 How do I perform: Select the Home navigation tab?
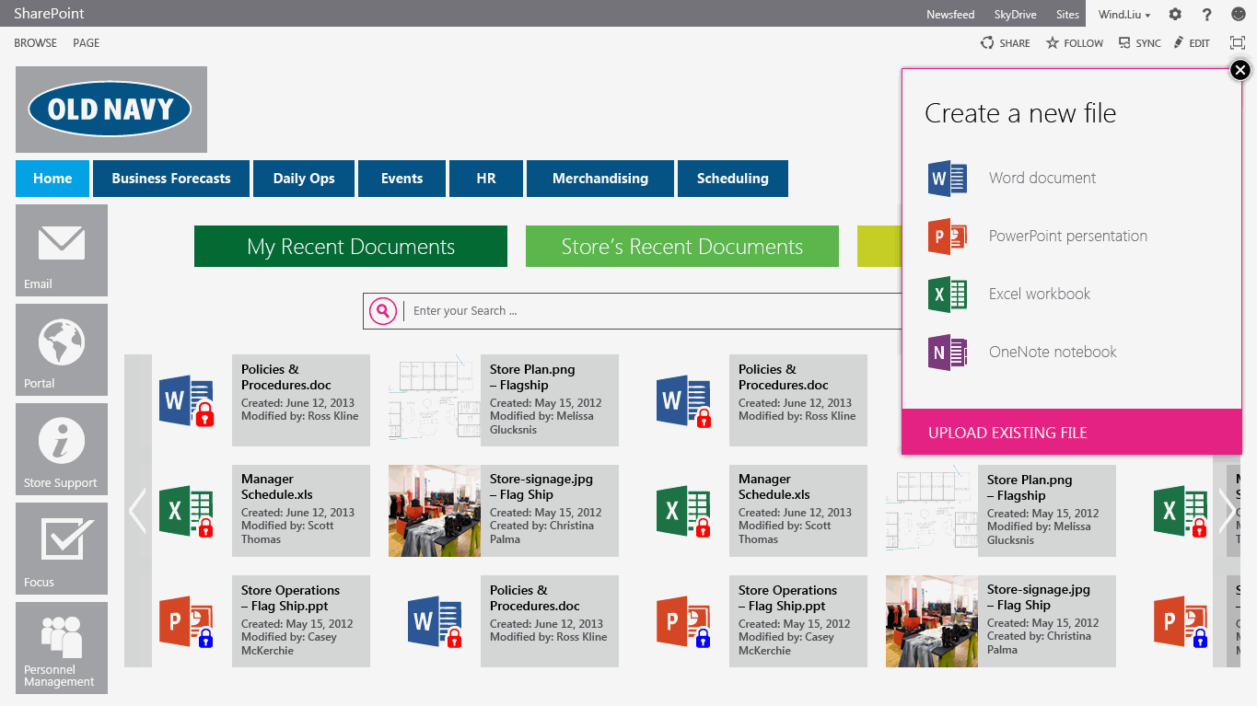52,179
